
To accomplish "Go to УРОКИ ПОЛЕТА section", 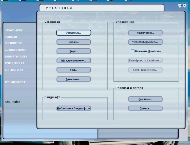I will (14, 63).
